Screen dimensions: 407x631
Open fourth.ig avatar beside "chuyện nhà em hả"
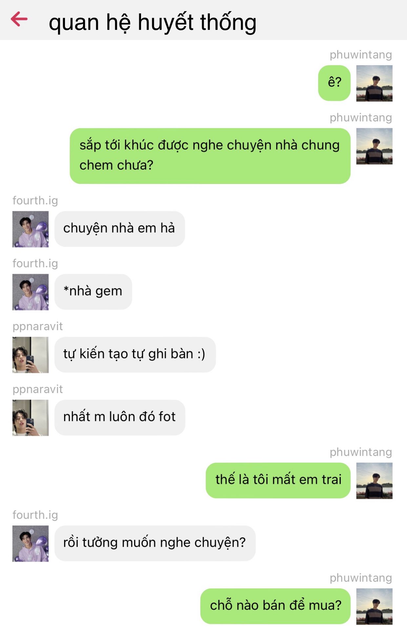31,229
